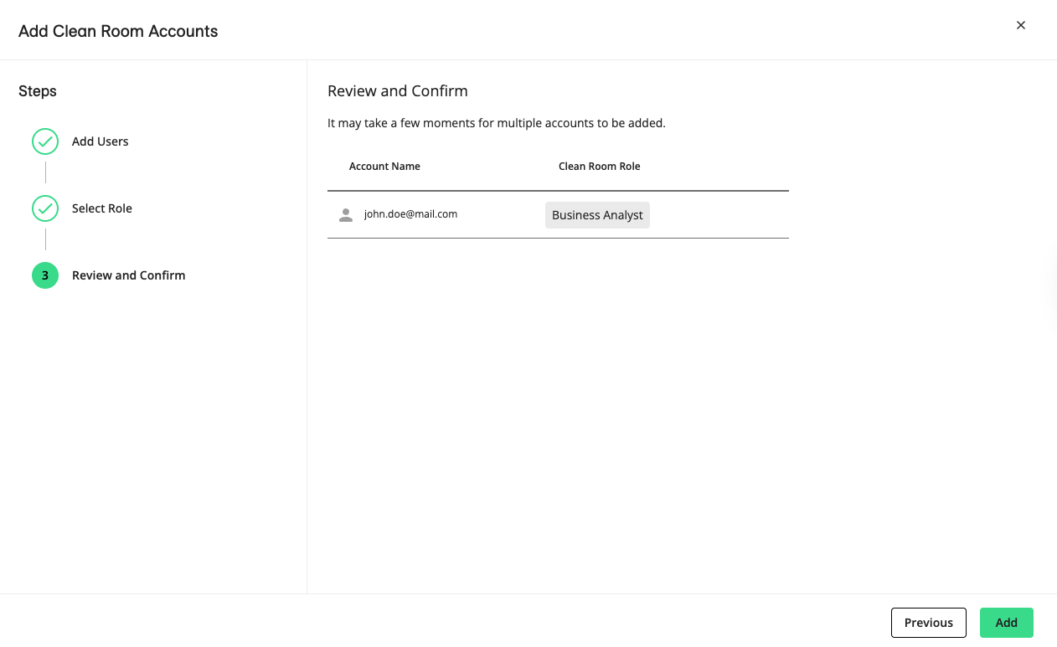
Task: Click the Select Role completed checkmark icon
Action: (45, 208)
